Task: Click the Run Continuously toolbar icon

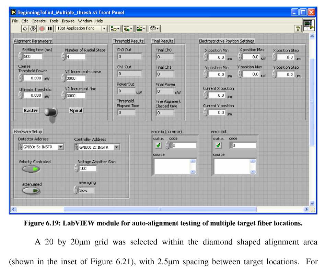Action: coord(33,29)
